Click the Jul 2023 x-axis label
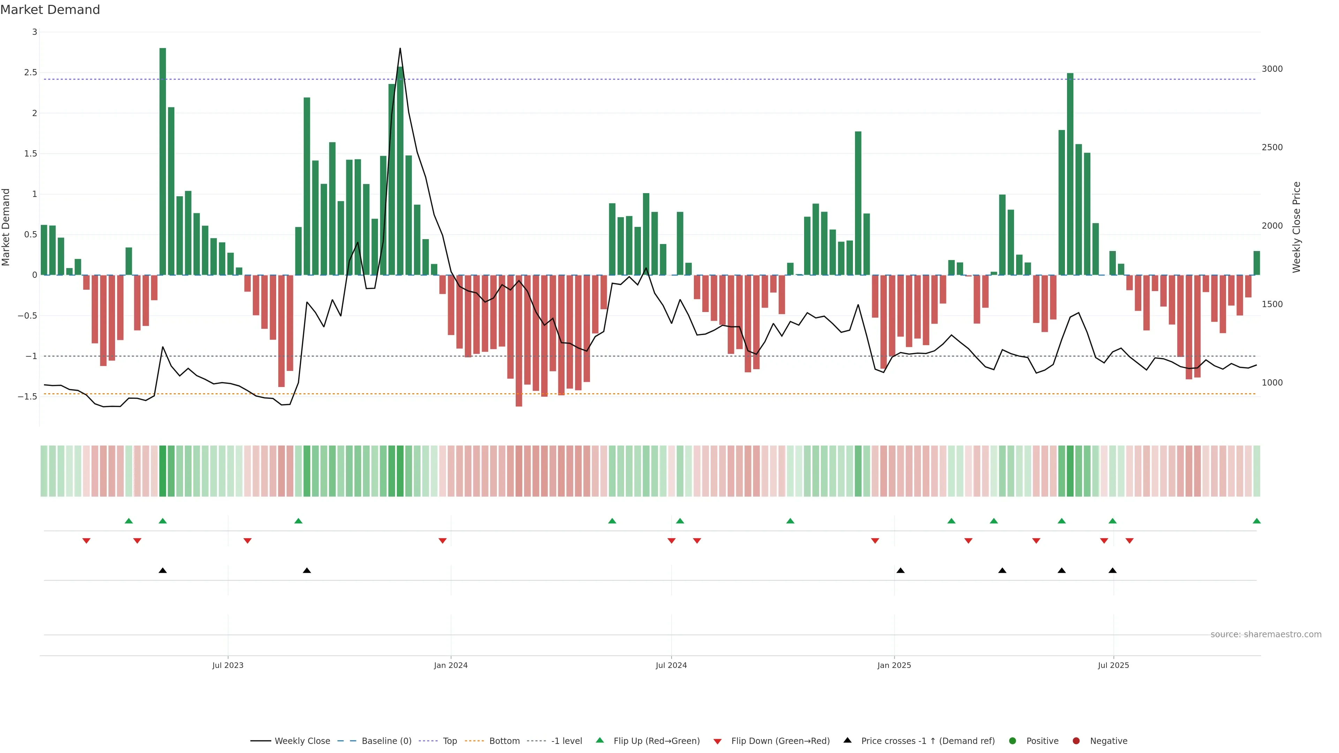Screen dimensions: 1339x753 228,665
